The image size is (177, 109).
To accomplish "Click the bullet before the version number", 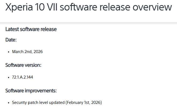I will (x=9, y=78).
